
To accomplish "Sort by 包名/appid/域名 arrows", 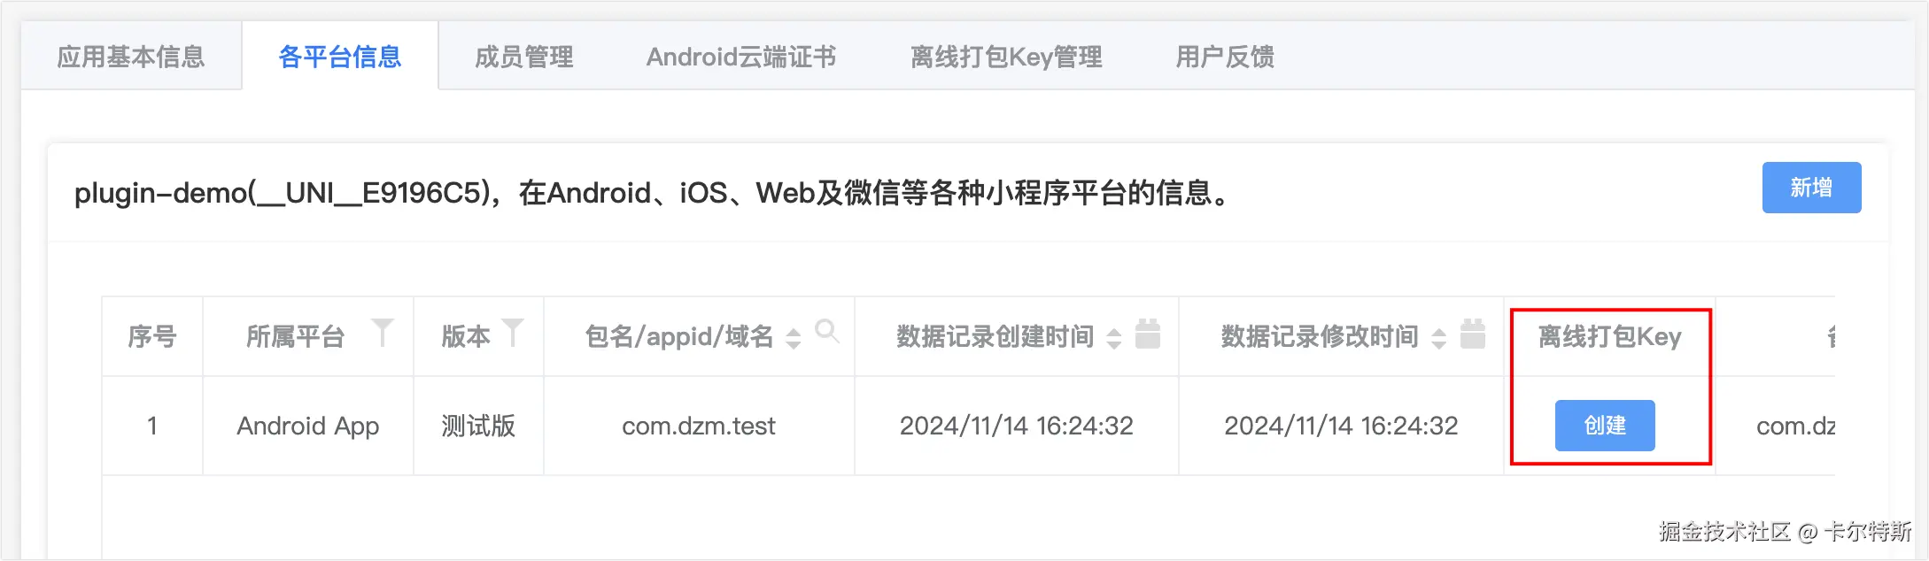I will coord(794,338).
